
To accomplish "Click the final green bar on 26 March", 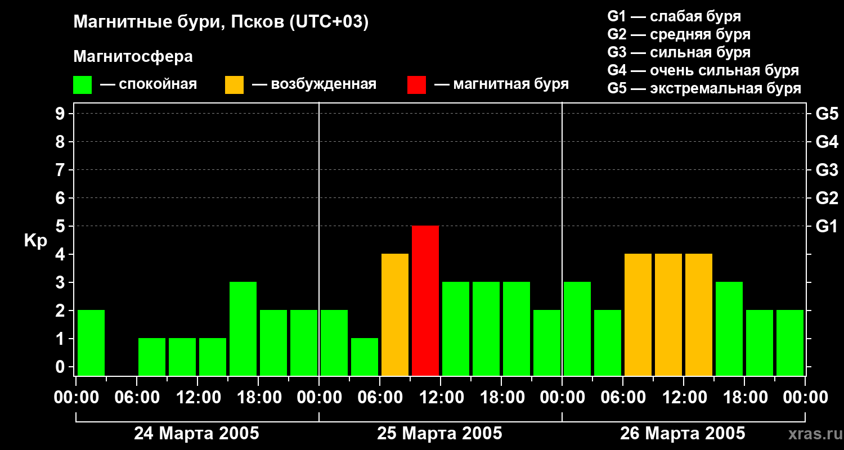I will click(x=790, y=343).
